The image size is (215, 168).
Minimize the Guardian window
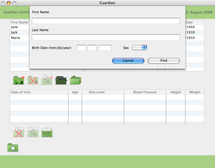(x=9, y=3)
